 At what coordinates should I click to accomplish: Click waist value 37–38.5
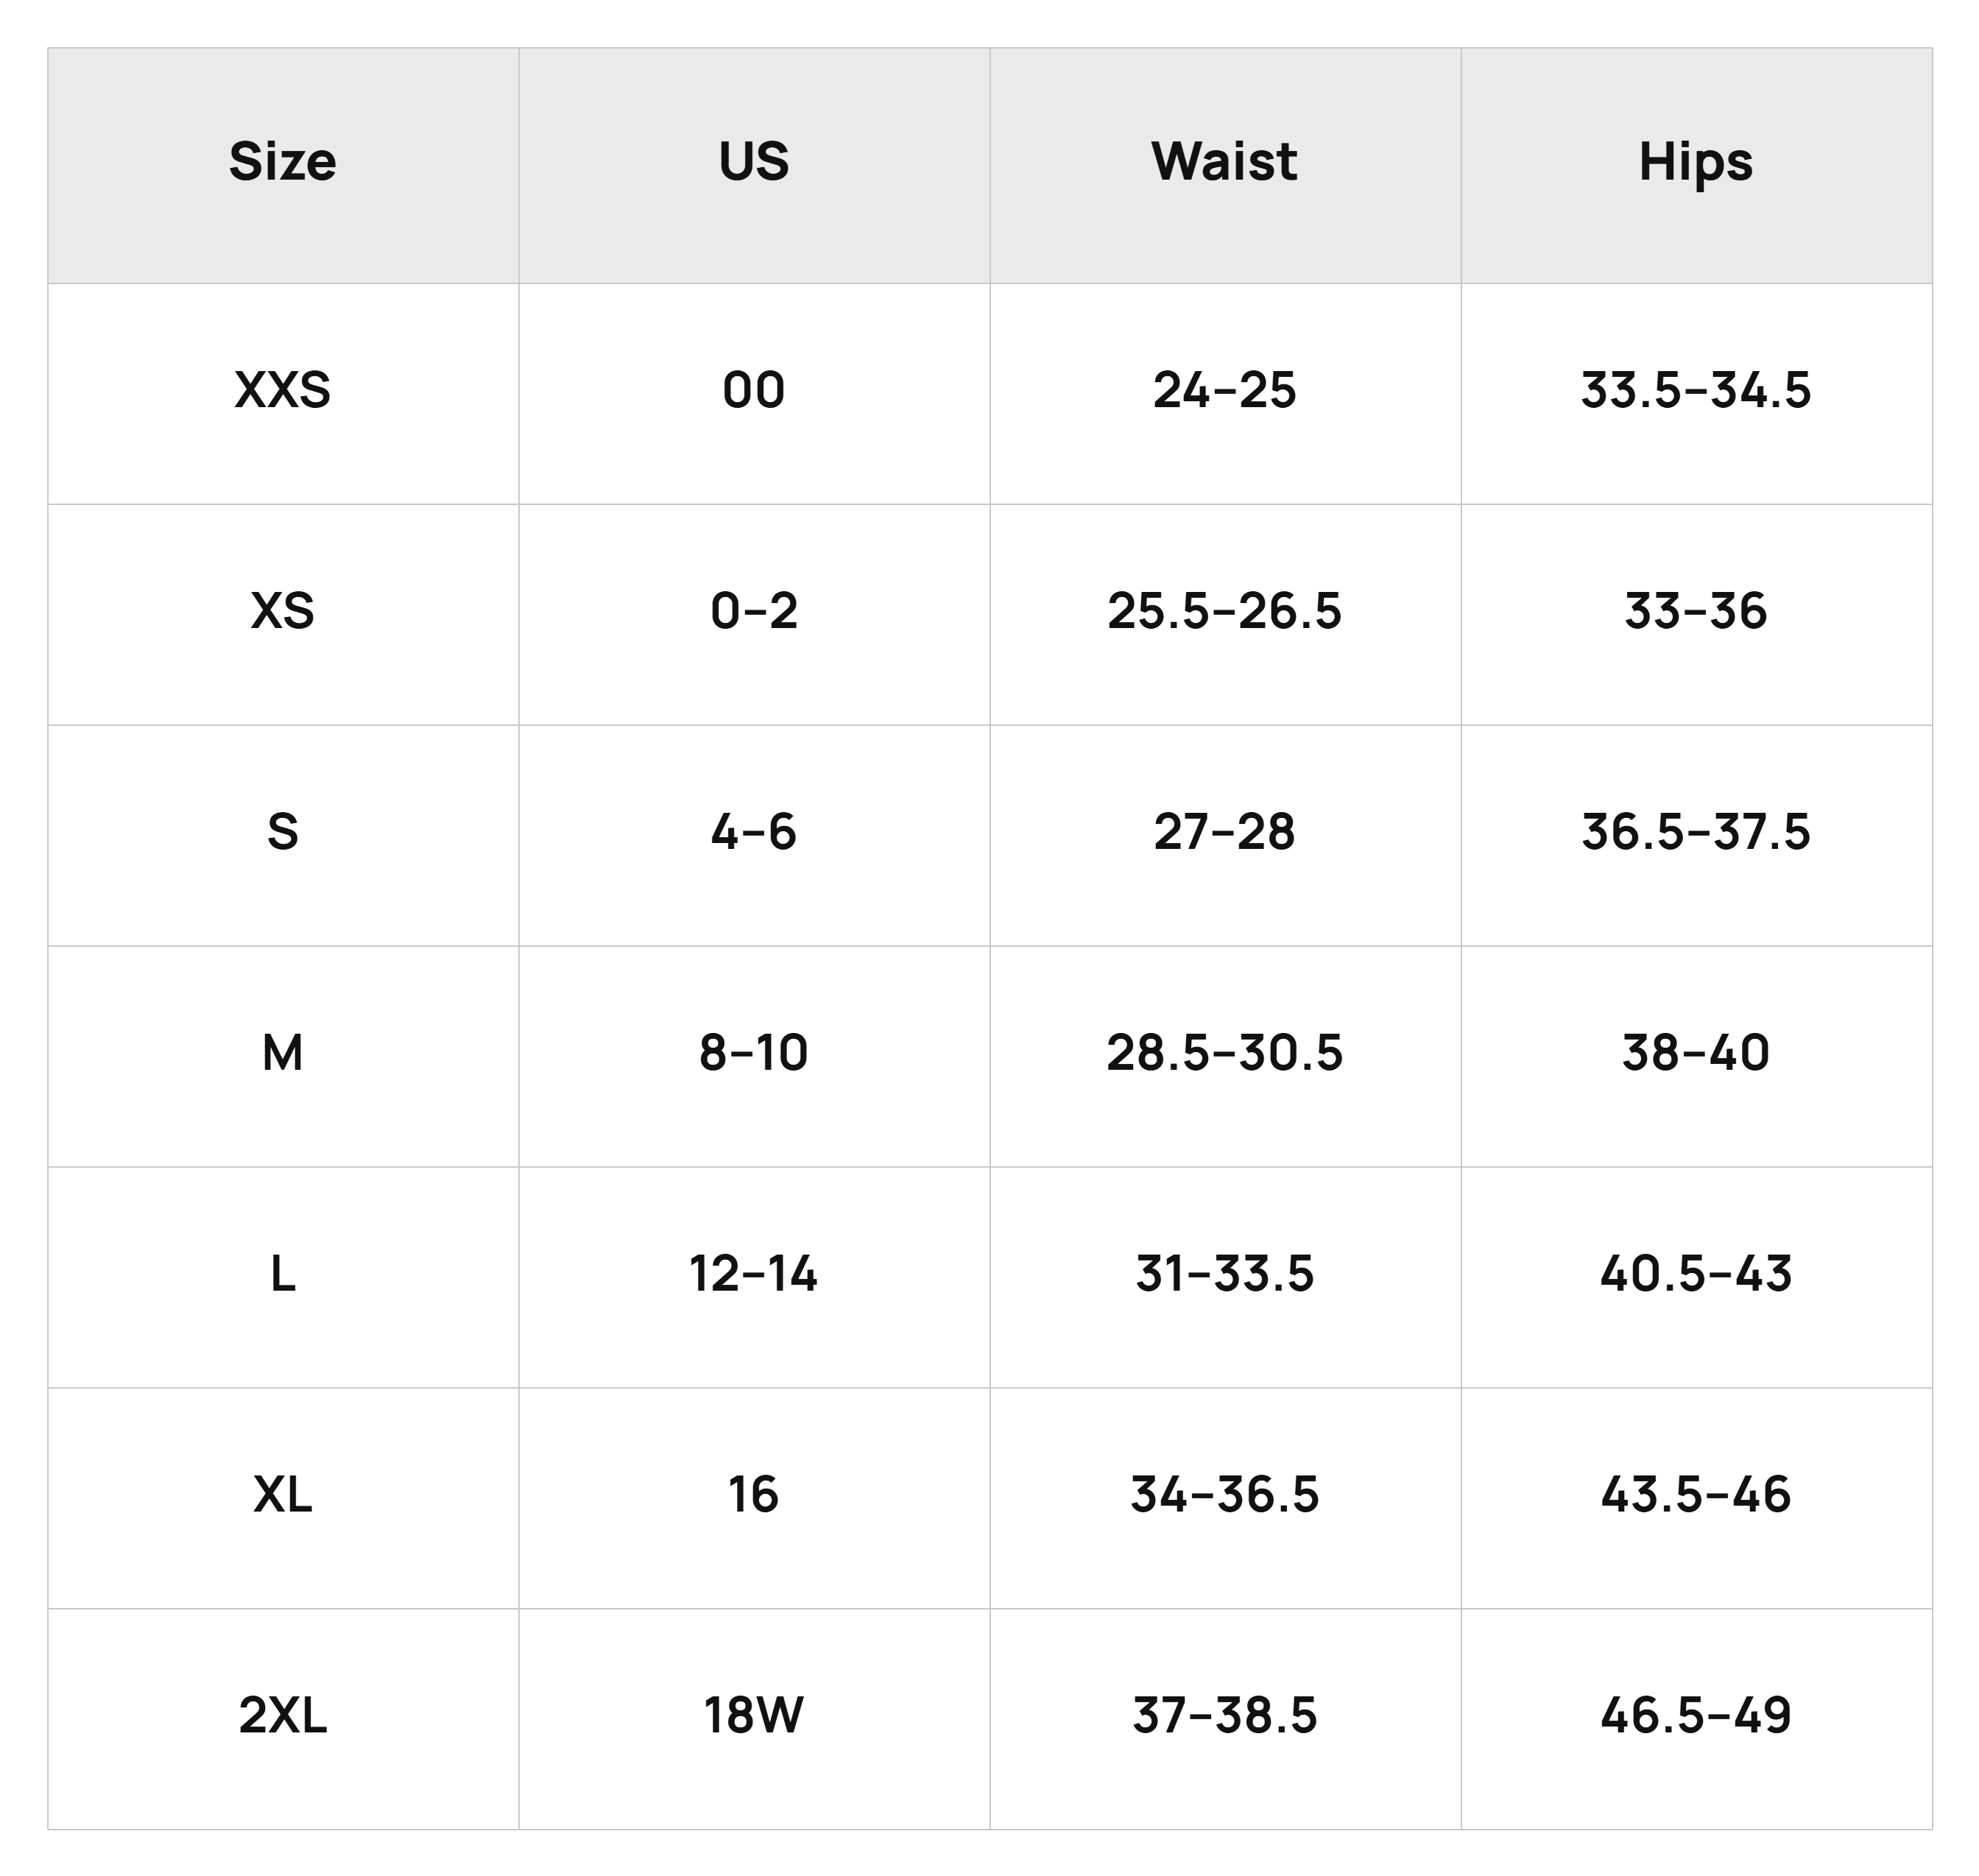pos(1225,1719)
